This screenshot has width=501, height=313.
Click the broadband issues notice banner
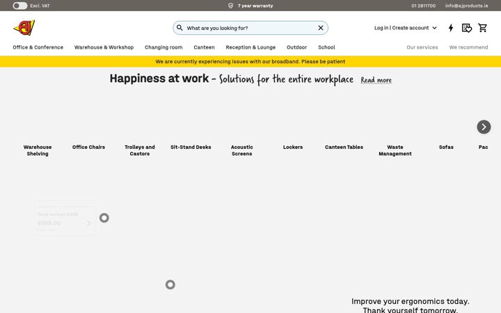250,62
